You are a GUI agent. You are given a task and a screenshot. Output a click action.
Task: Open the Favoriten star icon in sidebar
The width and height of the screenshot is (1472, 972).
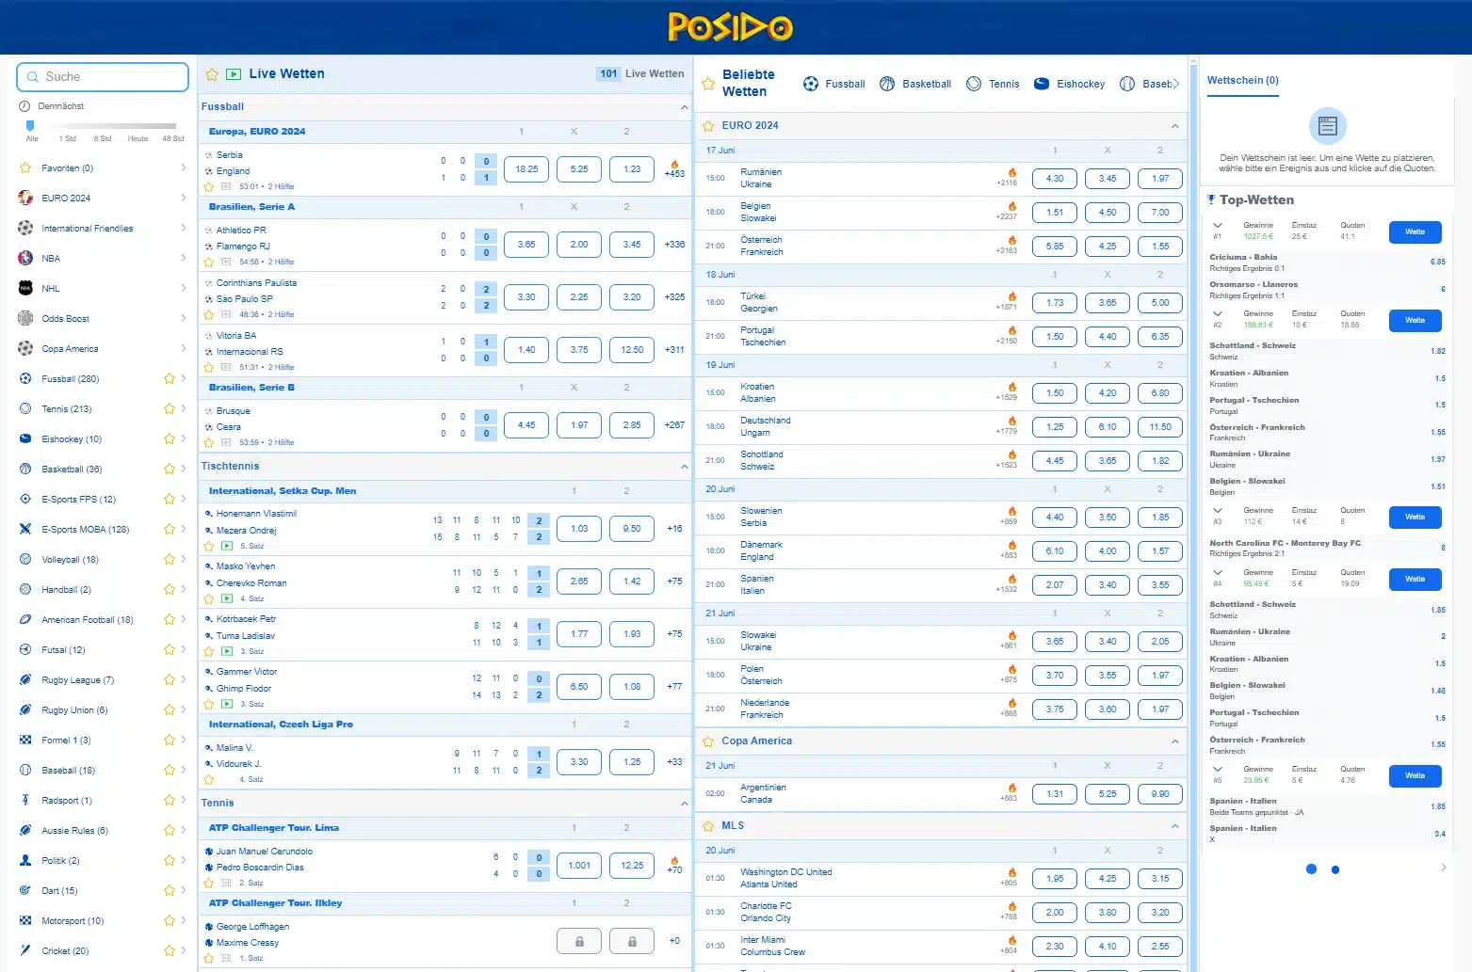(25, 168)
